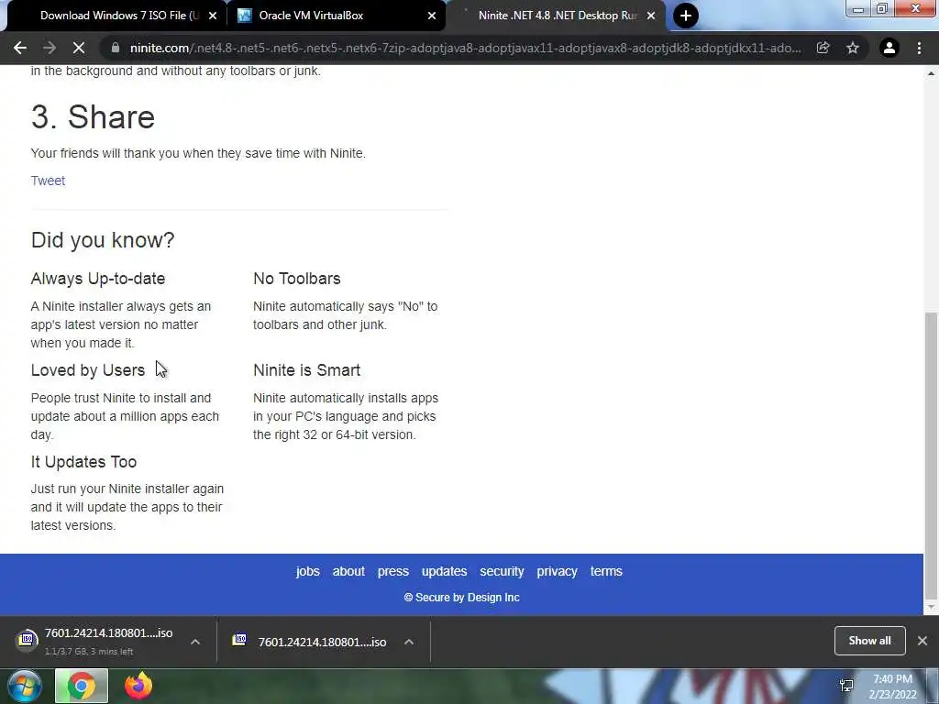The width and height of the screenshot is (939, 704).
Task: Open a new browser tab
Action: pyautogui.click(x=686, y=16)
